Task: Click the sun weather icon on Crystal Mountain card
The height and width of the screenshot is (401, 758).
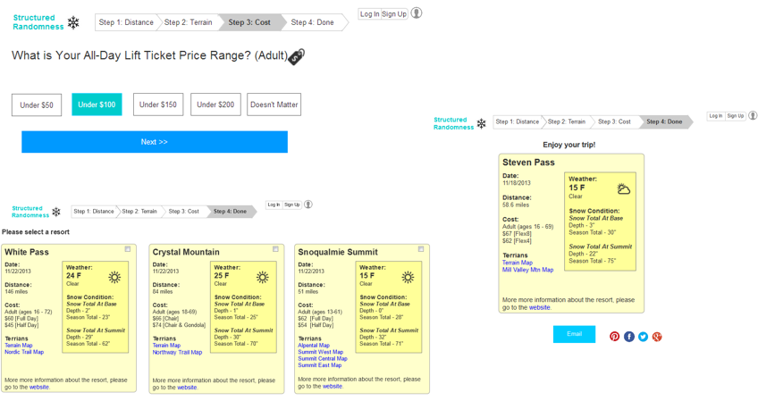Action: point(263,277)
